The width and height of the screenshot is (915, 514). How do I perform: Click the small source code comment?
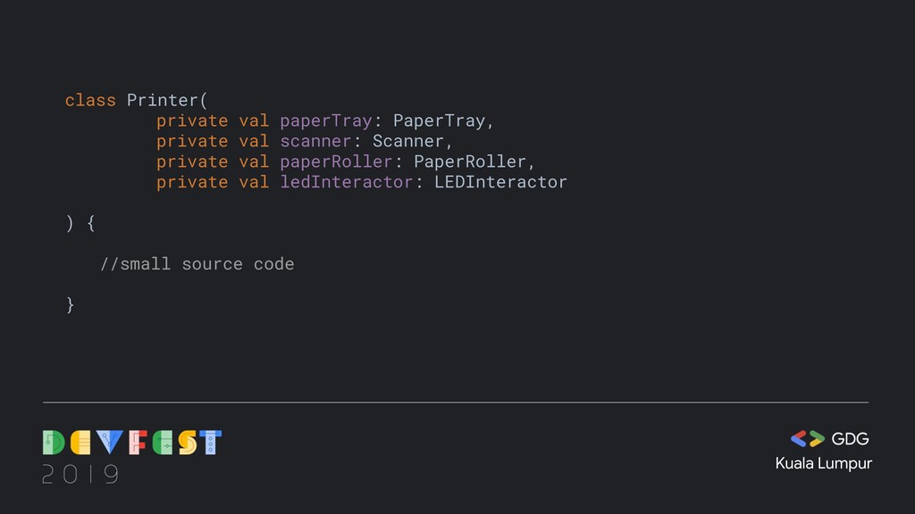point(197,264)
